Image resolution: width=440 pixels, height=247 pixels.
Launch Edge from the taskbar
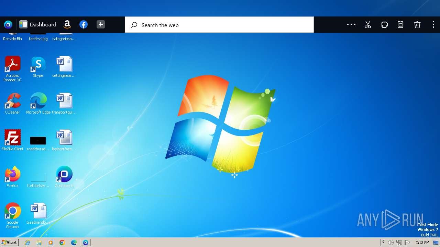click(74, 243)
